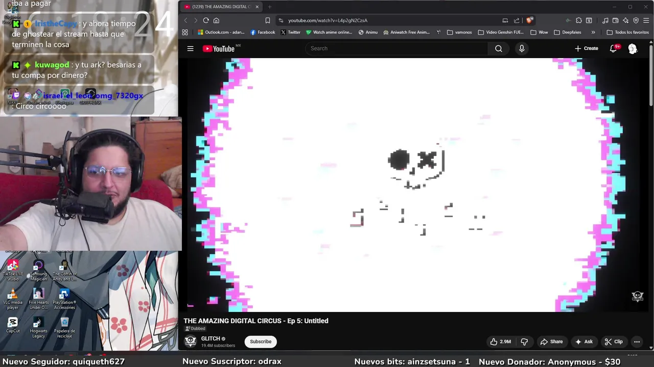Image resolution: width=654 pixels, height=367 pixels.
Task: Open YouTube notifications bell
Action: pos(614,48)
